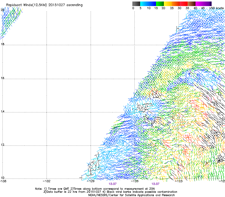Click the red 30-35 knots color band
The image size is (225, 197).
pos(184,4)
